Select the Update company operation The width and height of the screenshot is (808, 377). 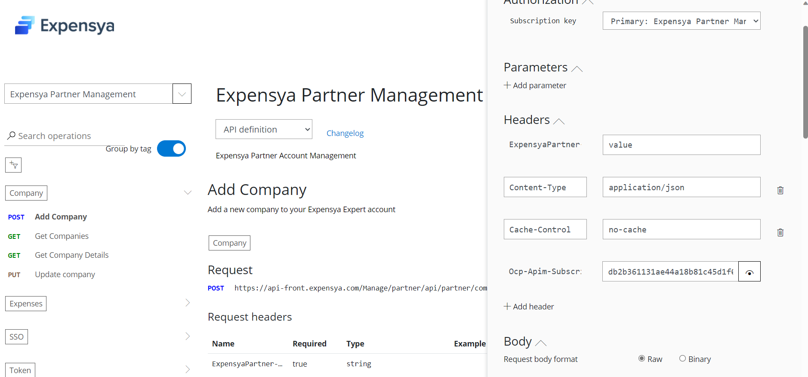tap(65, 274)
